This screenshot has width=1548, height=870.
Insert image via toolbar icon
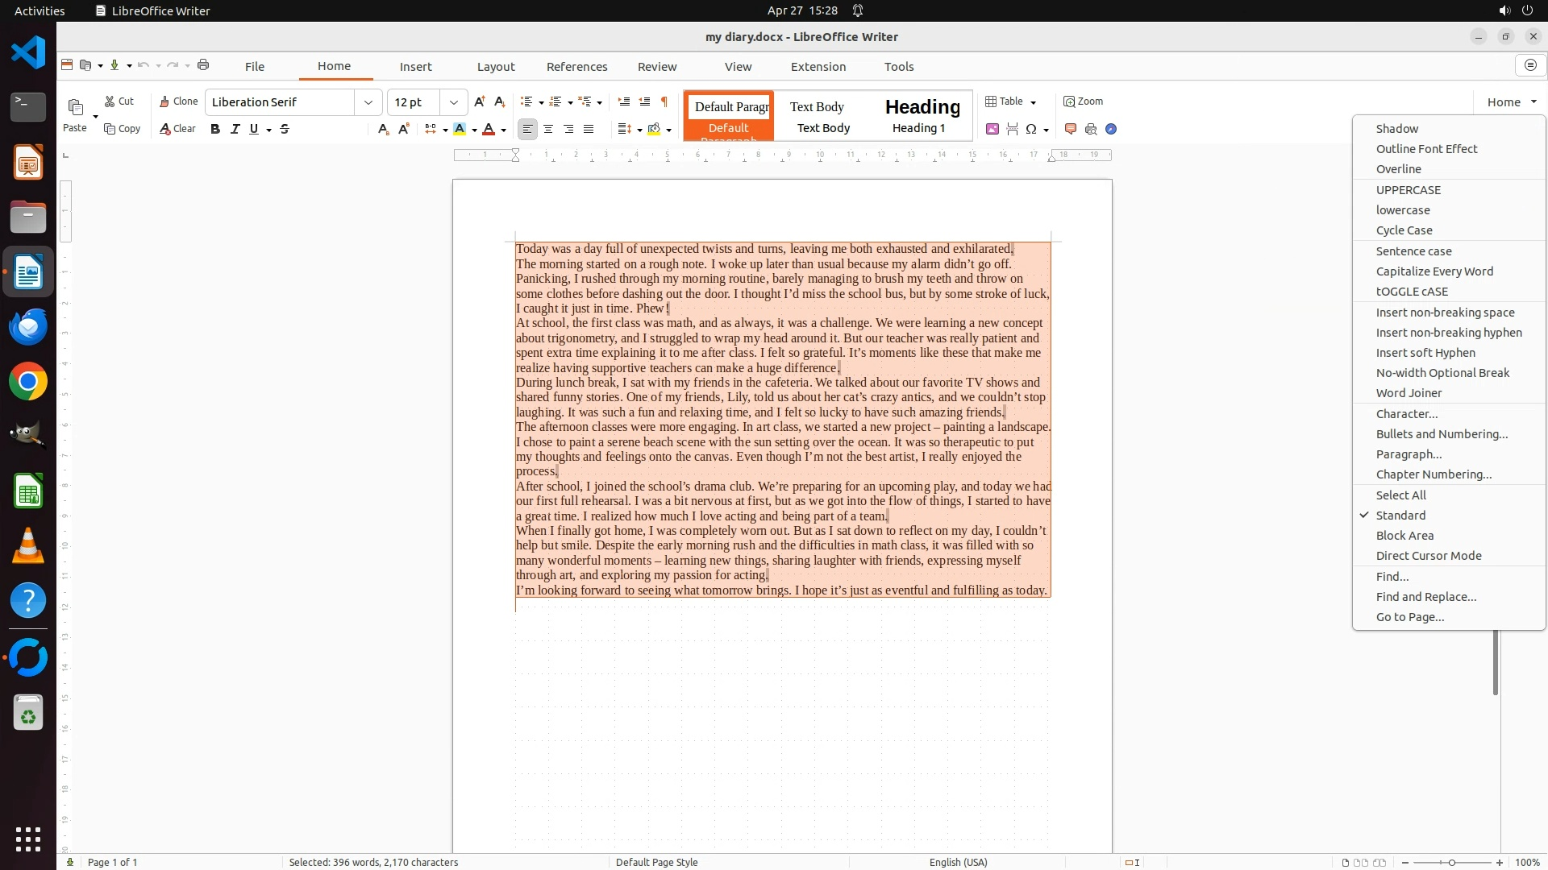tap(992, 129)
